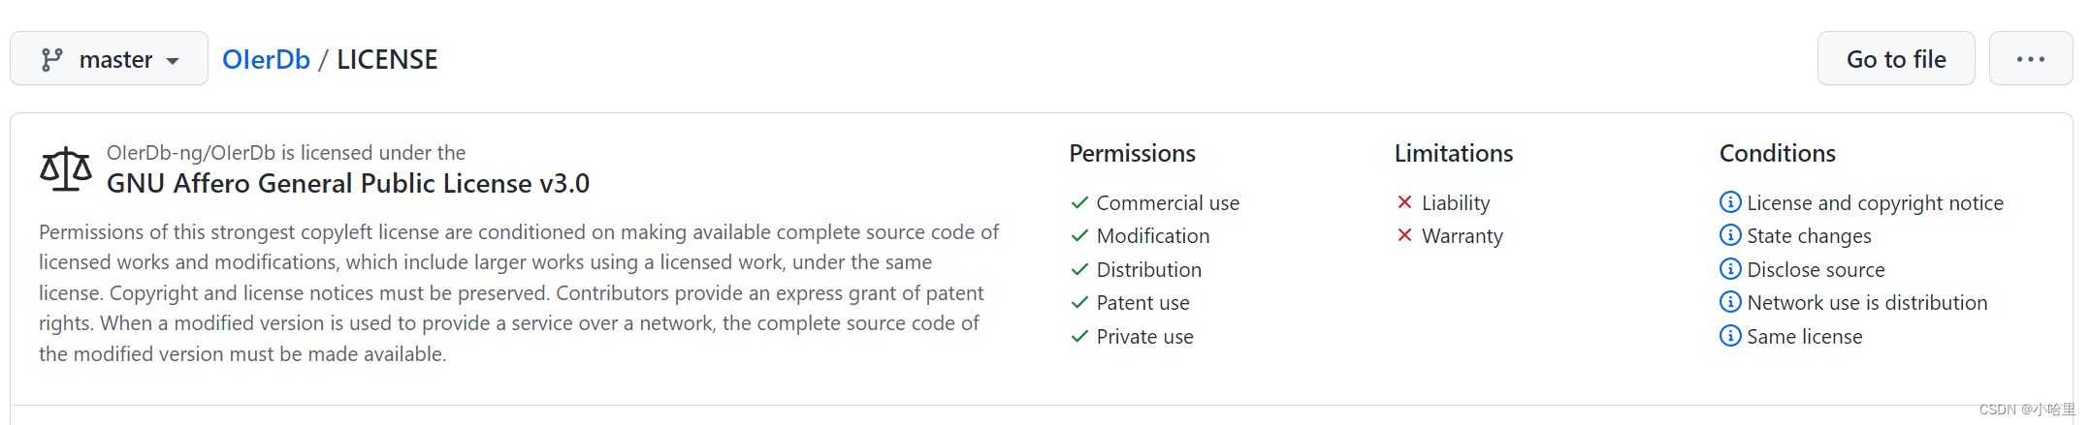Click the Distribution permission item

click(x=1148, y=269)
